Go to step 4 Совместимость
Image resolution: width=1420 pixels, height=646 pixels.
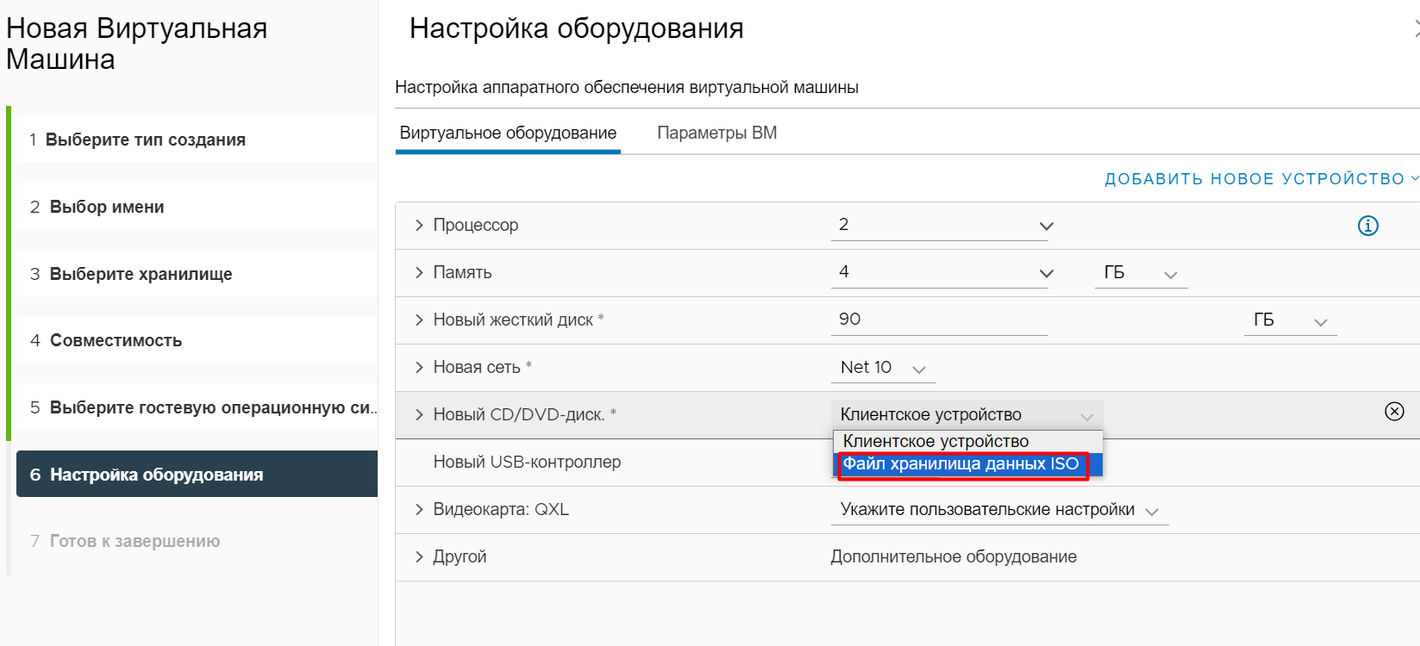197,340
